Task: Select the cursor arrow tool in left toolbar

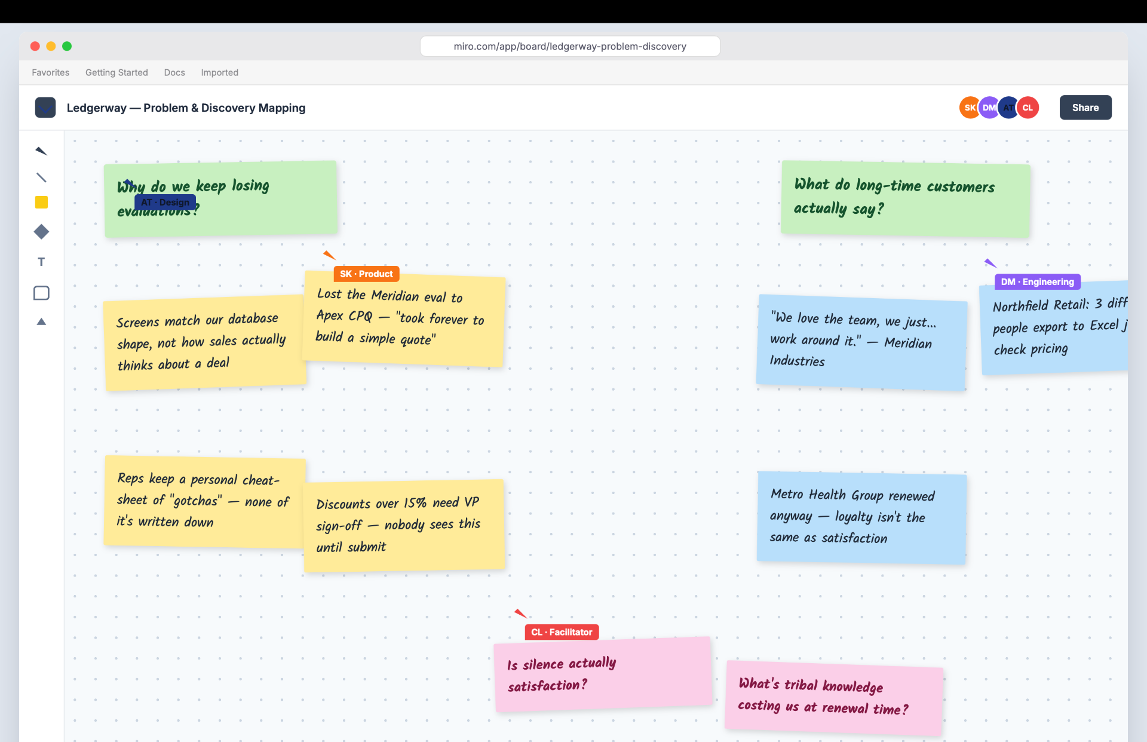Action: 41,151
